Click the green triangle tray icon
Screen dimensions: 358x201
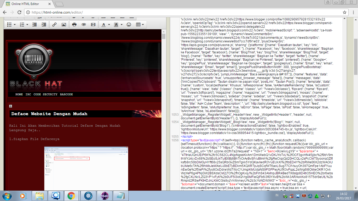point(317,196)
